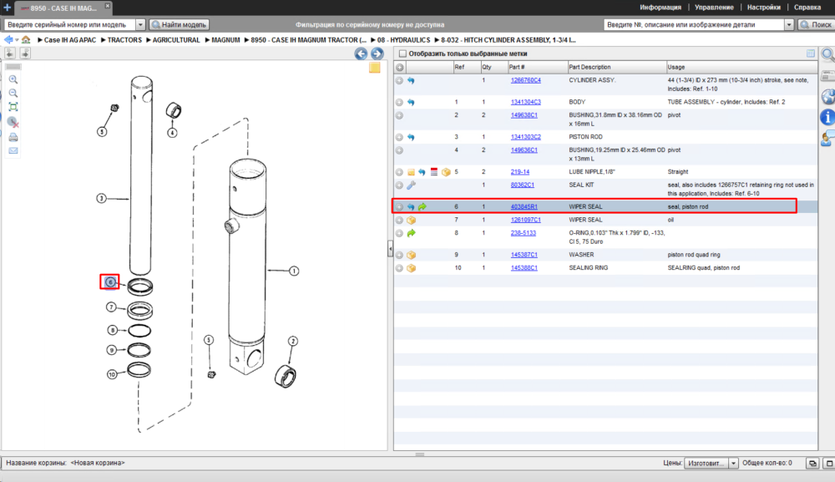Screen dimensions: 835x482
Task: Zoom out of the parts diagram
Action: click(x=13, y=93)
